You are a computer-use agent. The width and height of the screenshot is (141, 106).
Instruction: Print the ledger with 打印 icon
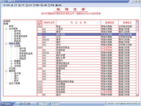pyautogui.click(x=27, y=5)
